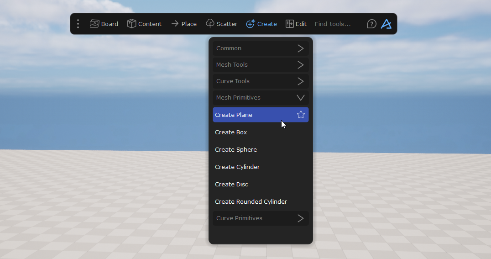The height and width of the screenshot is (259, 491).
Task: Expand the Common category
Action: click(261, 48)
